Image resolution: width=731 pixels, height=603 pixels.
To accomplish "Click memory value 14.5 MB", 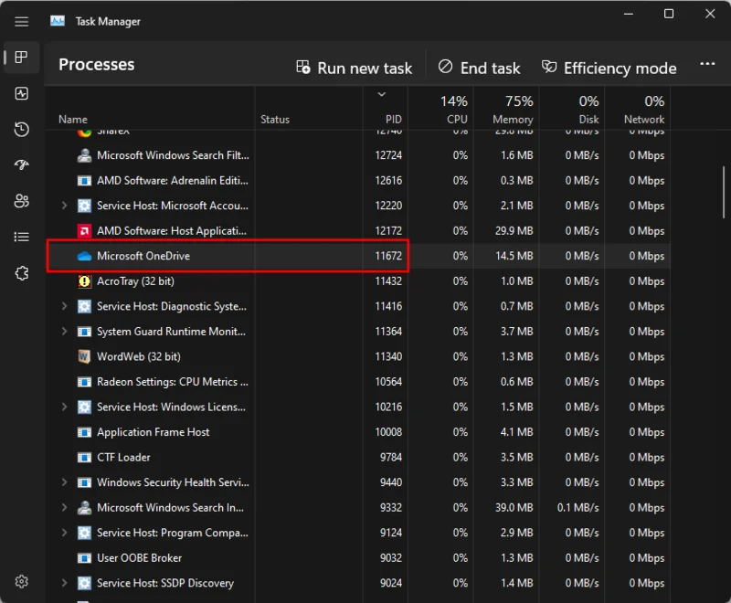I will (514, 256).
